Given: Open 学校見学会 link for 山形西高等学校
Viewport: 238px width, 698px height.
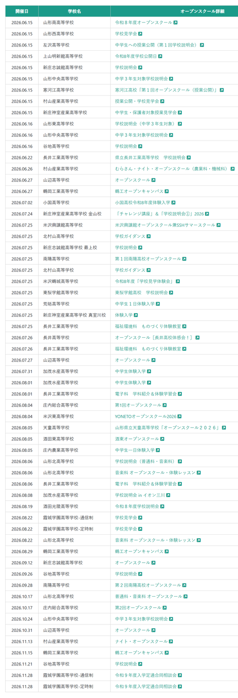Looking at the screenshot, I should [126, 34].
